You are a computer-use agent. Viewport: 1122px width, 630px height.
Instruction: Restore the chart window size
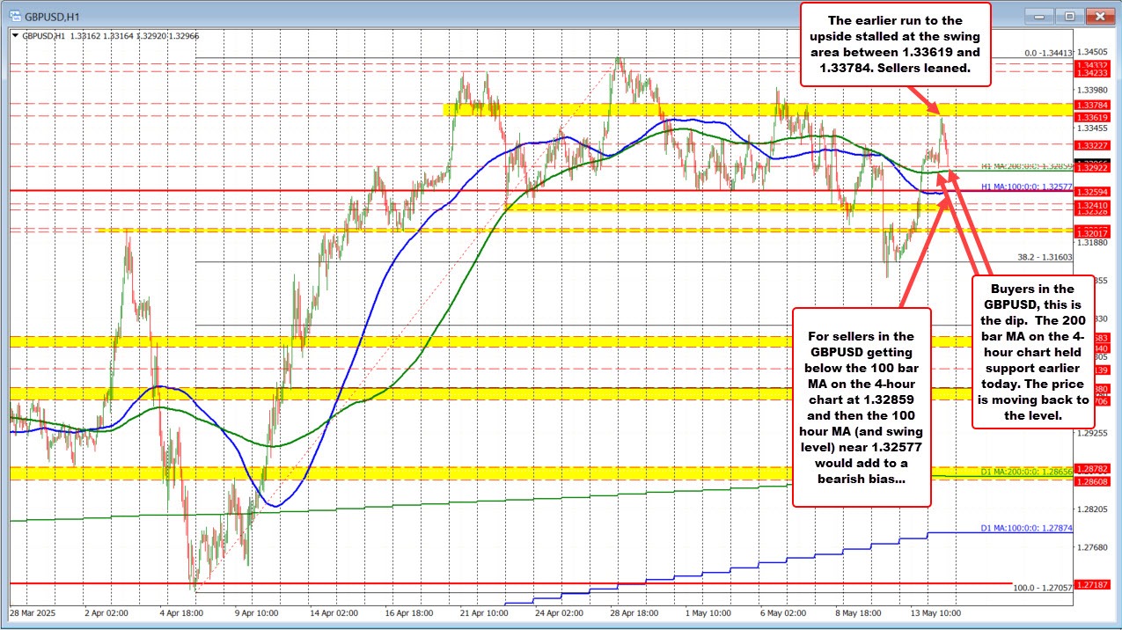(1070, 15)
